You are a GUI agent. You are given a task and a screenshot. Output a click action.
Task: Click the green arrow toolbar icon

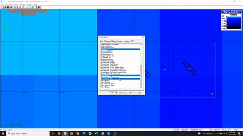tap(32, 7)
